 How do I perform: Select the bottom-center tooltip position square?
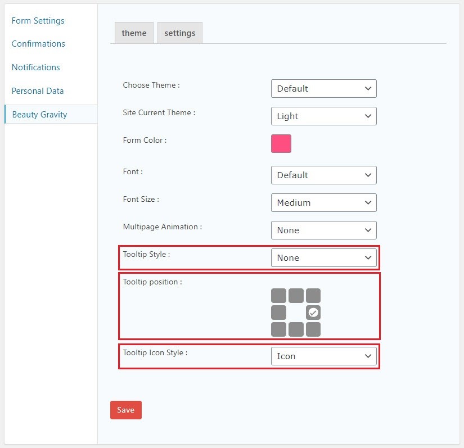(296, 329)
